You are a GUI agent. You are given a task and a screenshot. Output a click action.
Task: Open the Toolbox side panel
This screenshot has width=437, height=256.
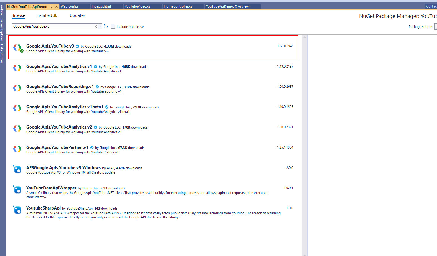2,10
